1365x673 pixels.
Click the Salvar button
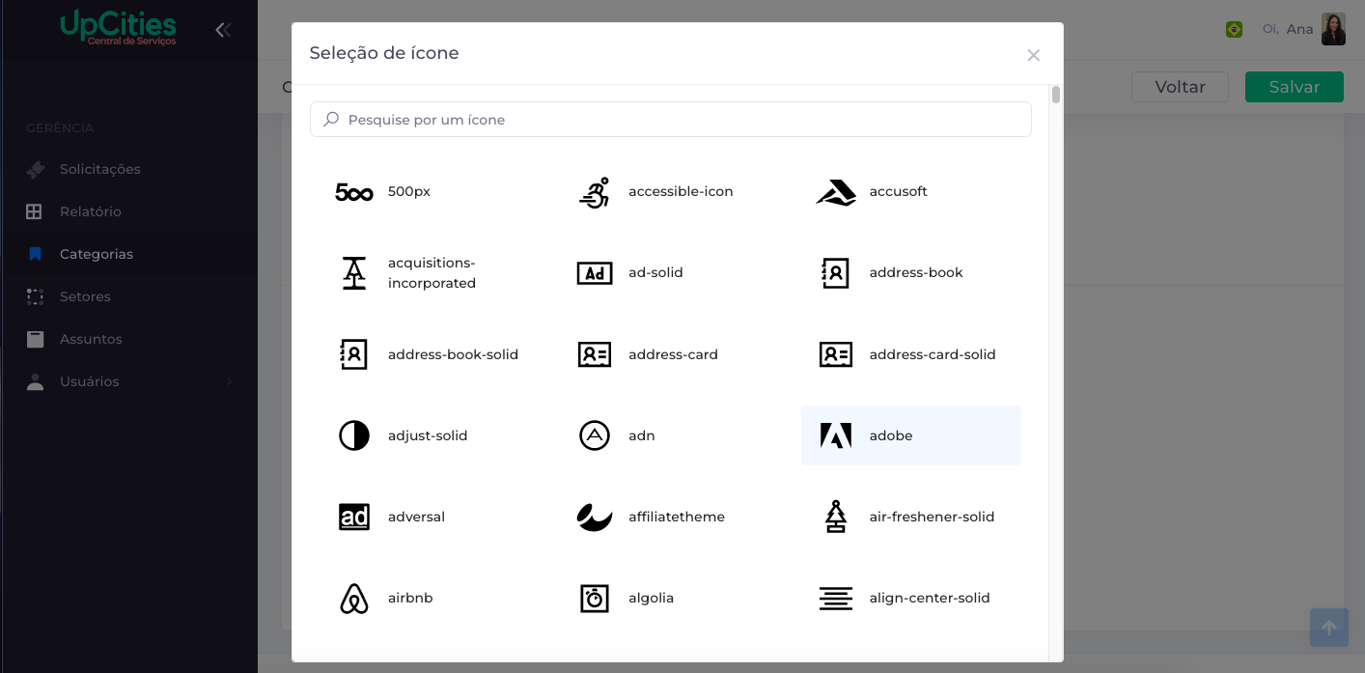(x=1295, y=87)
